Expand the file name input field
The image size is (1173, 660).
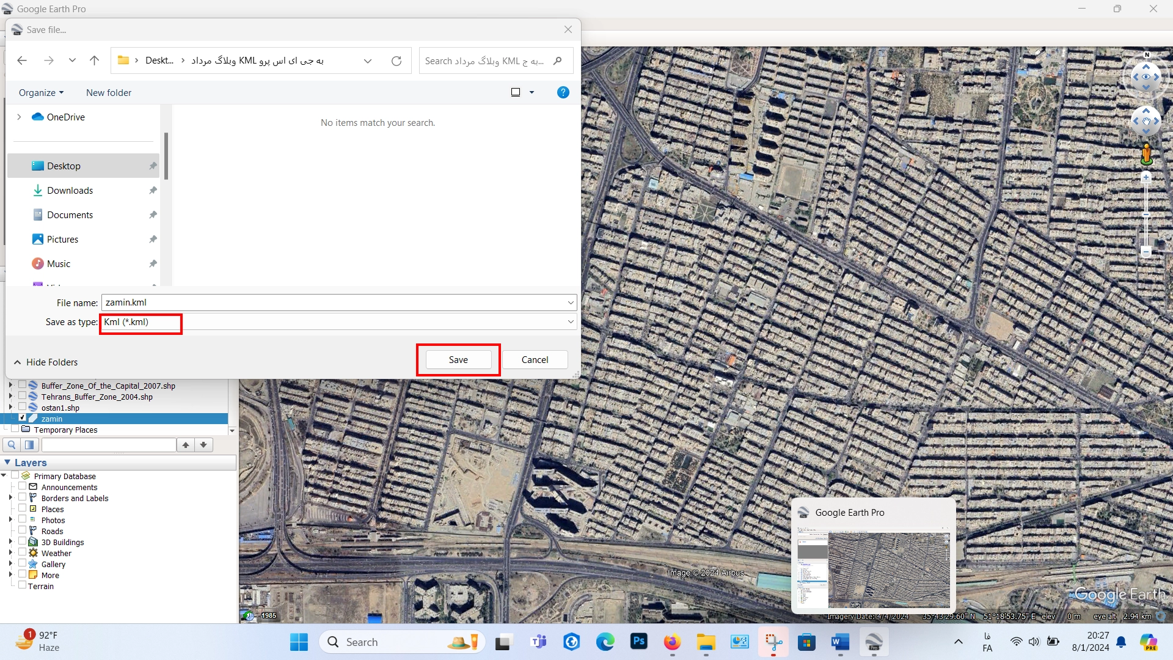[x=571, y=303]
